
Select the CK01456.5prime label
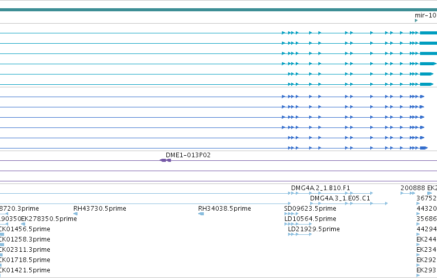tap(25, 229)
